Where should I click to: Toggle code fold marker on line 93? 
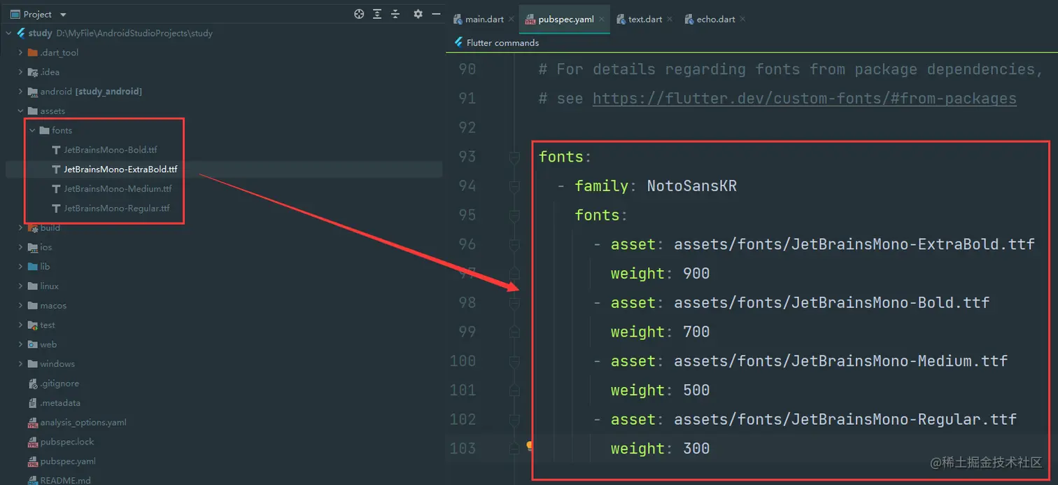(515, 159)
